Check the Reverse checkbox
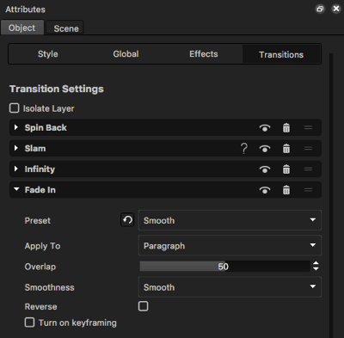This screenshot has height=338, width=344. (x=144, y=306)
